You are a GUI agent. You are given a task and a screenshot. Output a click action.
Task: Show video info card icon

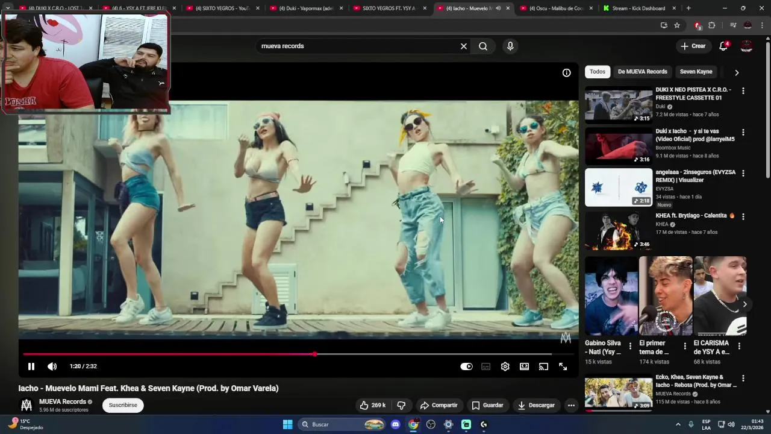566,73
